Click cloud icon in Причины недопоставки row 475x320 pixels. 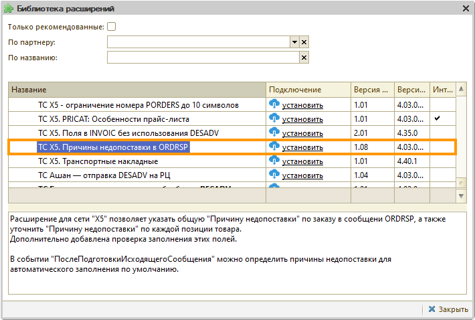pyautogui.click(x=274, y=147)
